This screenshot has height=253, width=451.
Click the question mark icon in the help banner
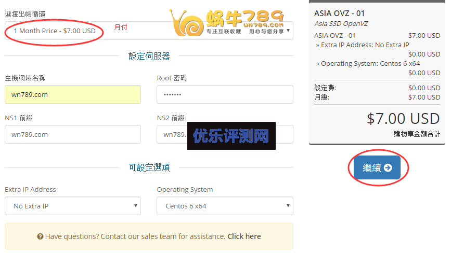point(40,236)
